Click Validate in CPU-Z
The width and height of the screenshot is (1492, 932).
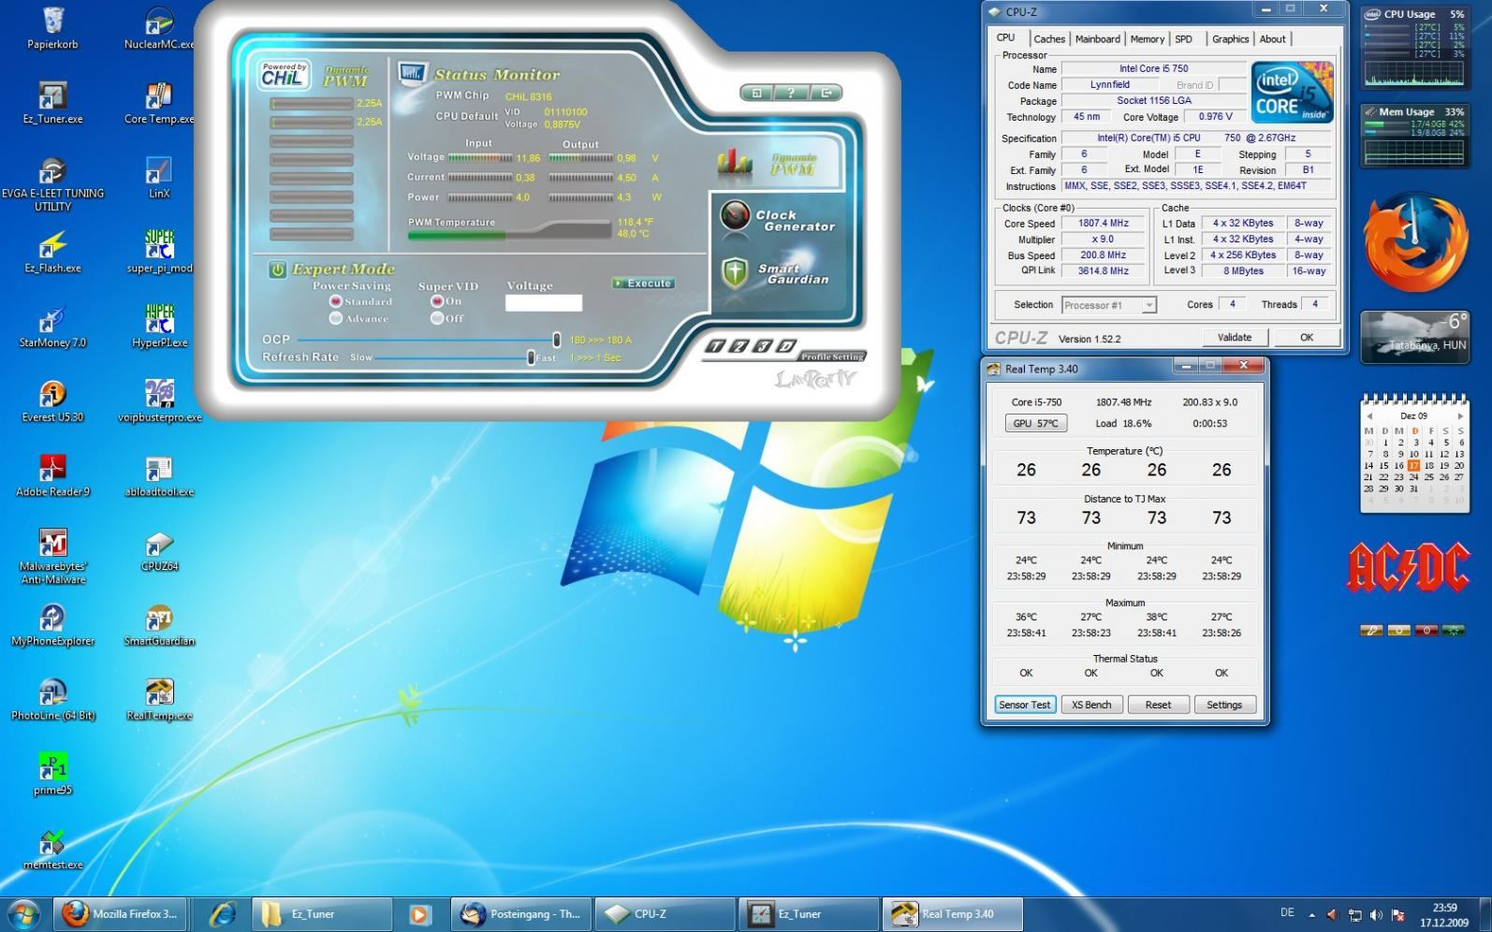(x=1234, y=337)
